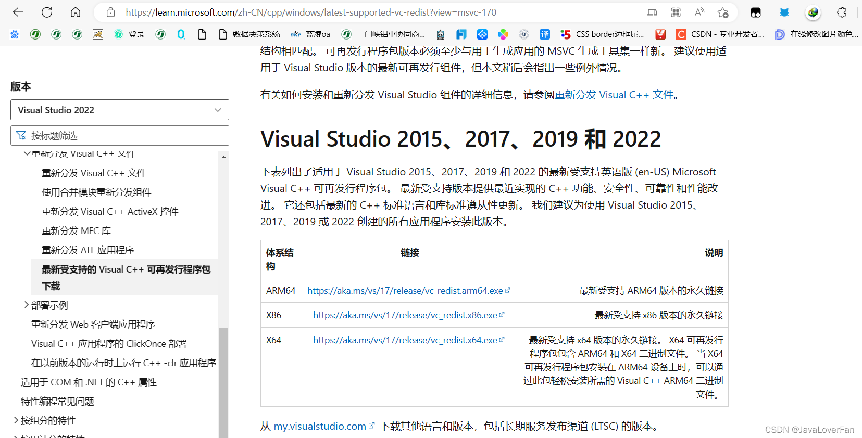Viewport: 862px width, 438px height.
Task: Open the Visual Studio 2022 version dropdown
Action: (120, 110)
